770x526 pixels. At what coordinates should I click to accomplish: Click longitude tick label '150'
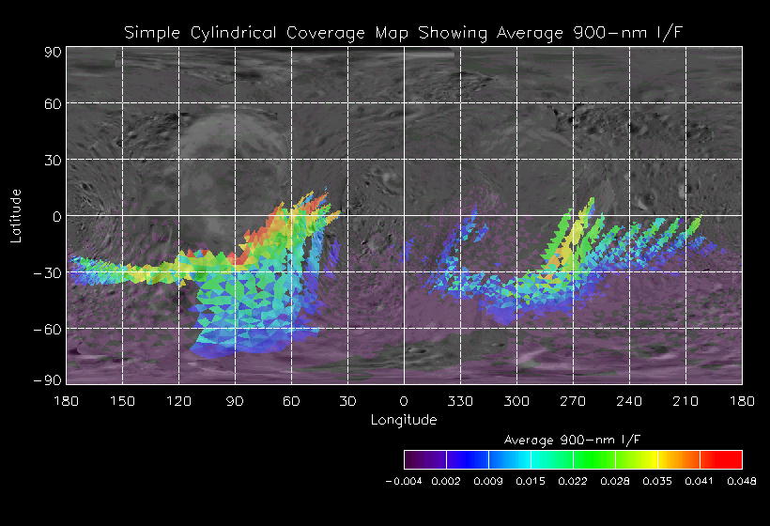122,401
